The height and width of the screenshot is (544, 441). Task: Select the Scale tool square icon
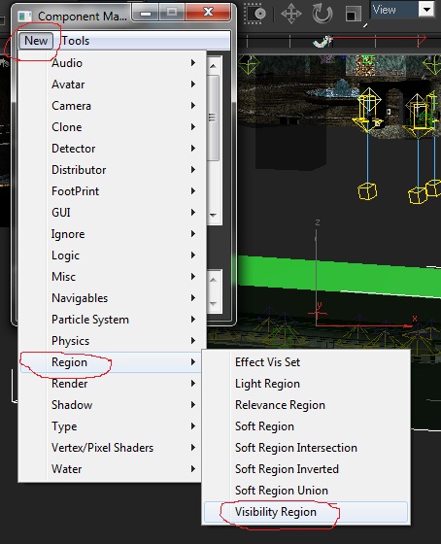pyautogui.click(x=354, y=15)
